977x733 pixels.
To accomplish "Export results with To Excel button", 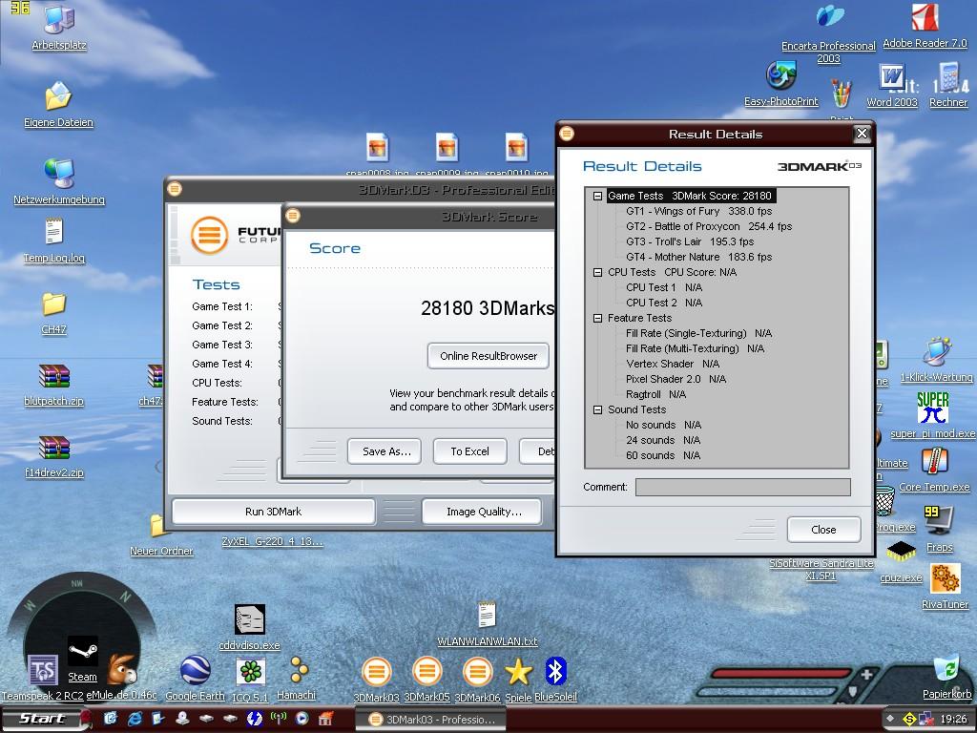I will point(469,451).
